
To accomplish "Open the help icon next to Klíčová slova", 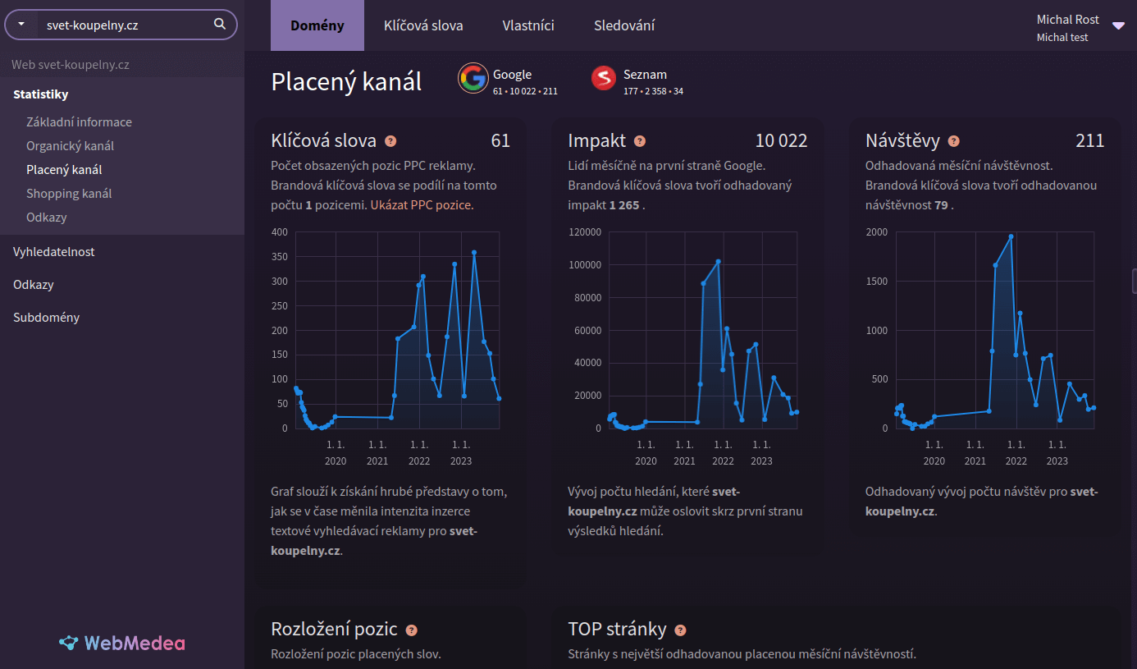I will click(390, 141).
